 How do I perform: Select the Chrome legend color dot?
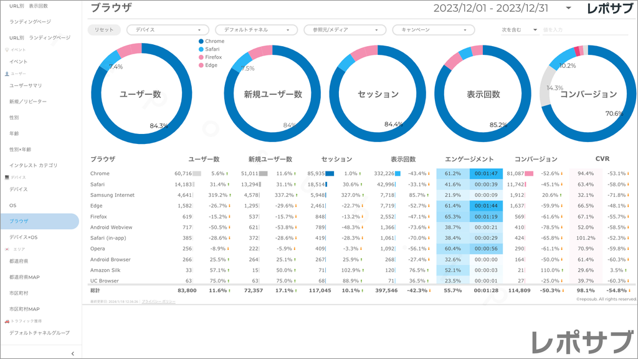pos(201,41)
